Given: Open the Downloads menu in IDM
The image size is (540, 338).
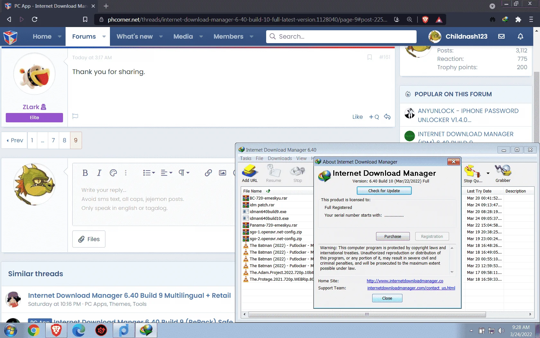Looking at the screenshot, I should (x=280, y=158).
